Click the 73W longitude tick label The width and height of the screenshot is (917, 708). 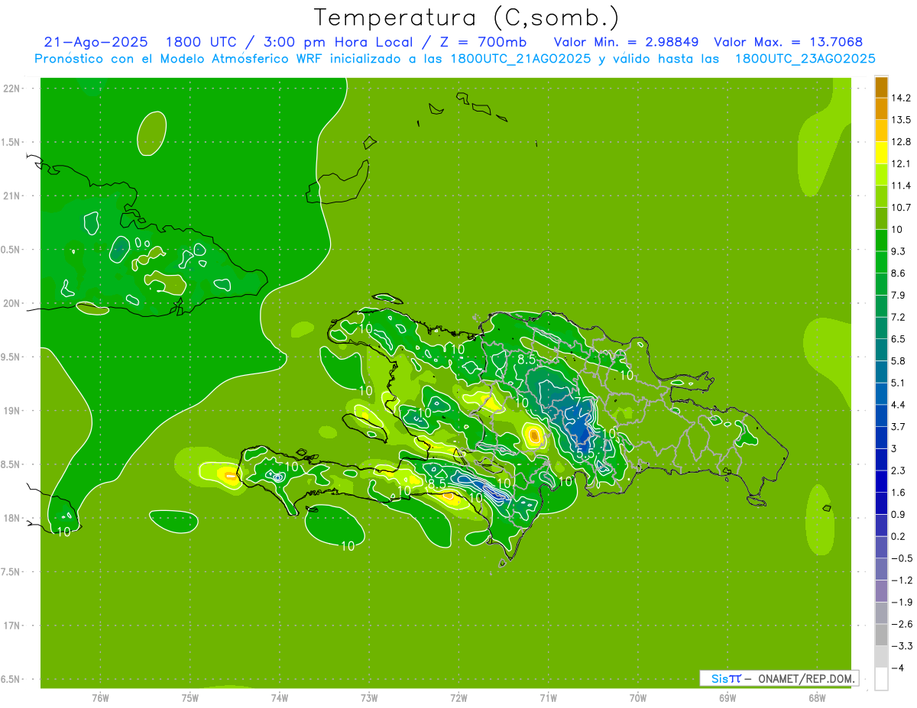click(369, 698)
